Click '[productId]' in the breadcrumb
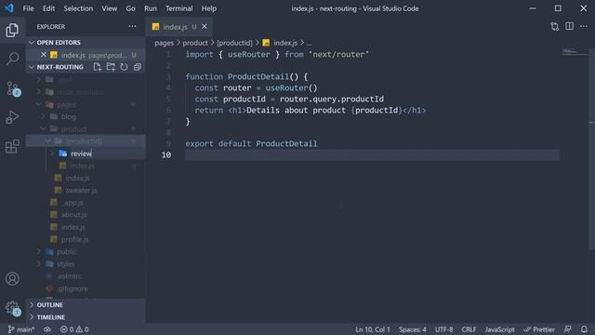The height and width of the screenshot is (335, 595). click(x=234, y=43)
